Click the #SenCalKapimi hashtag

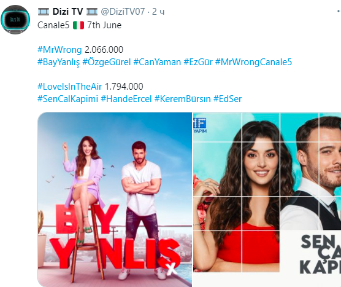pyautogui.click(x=67, y=99)
